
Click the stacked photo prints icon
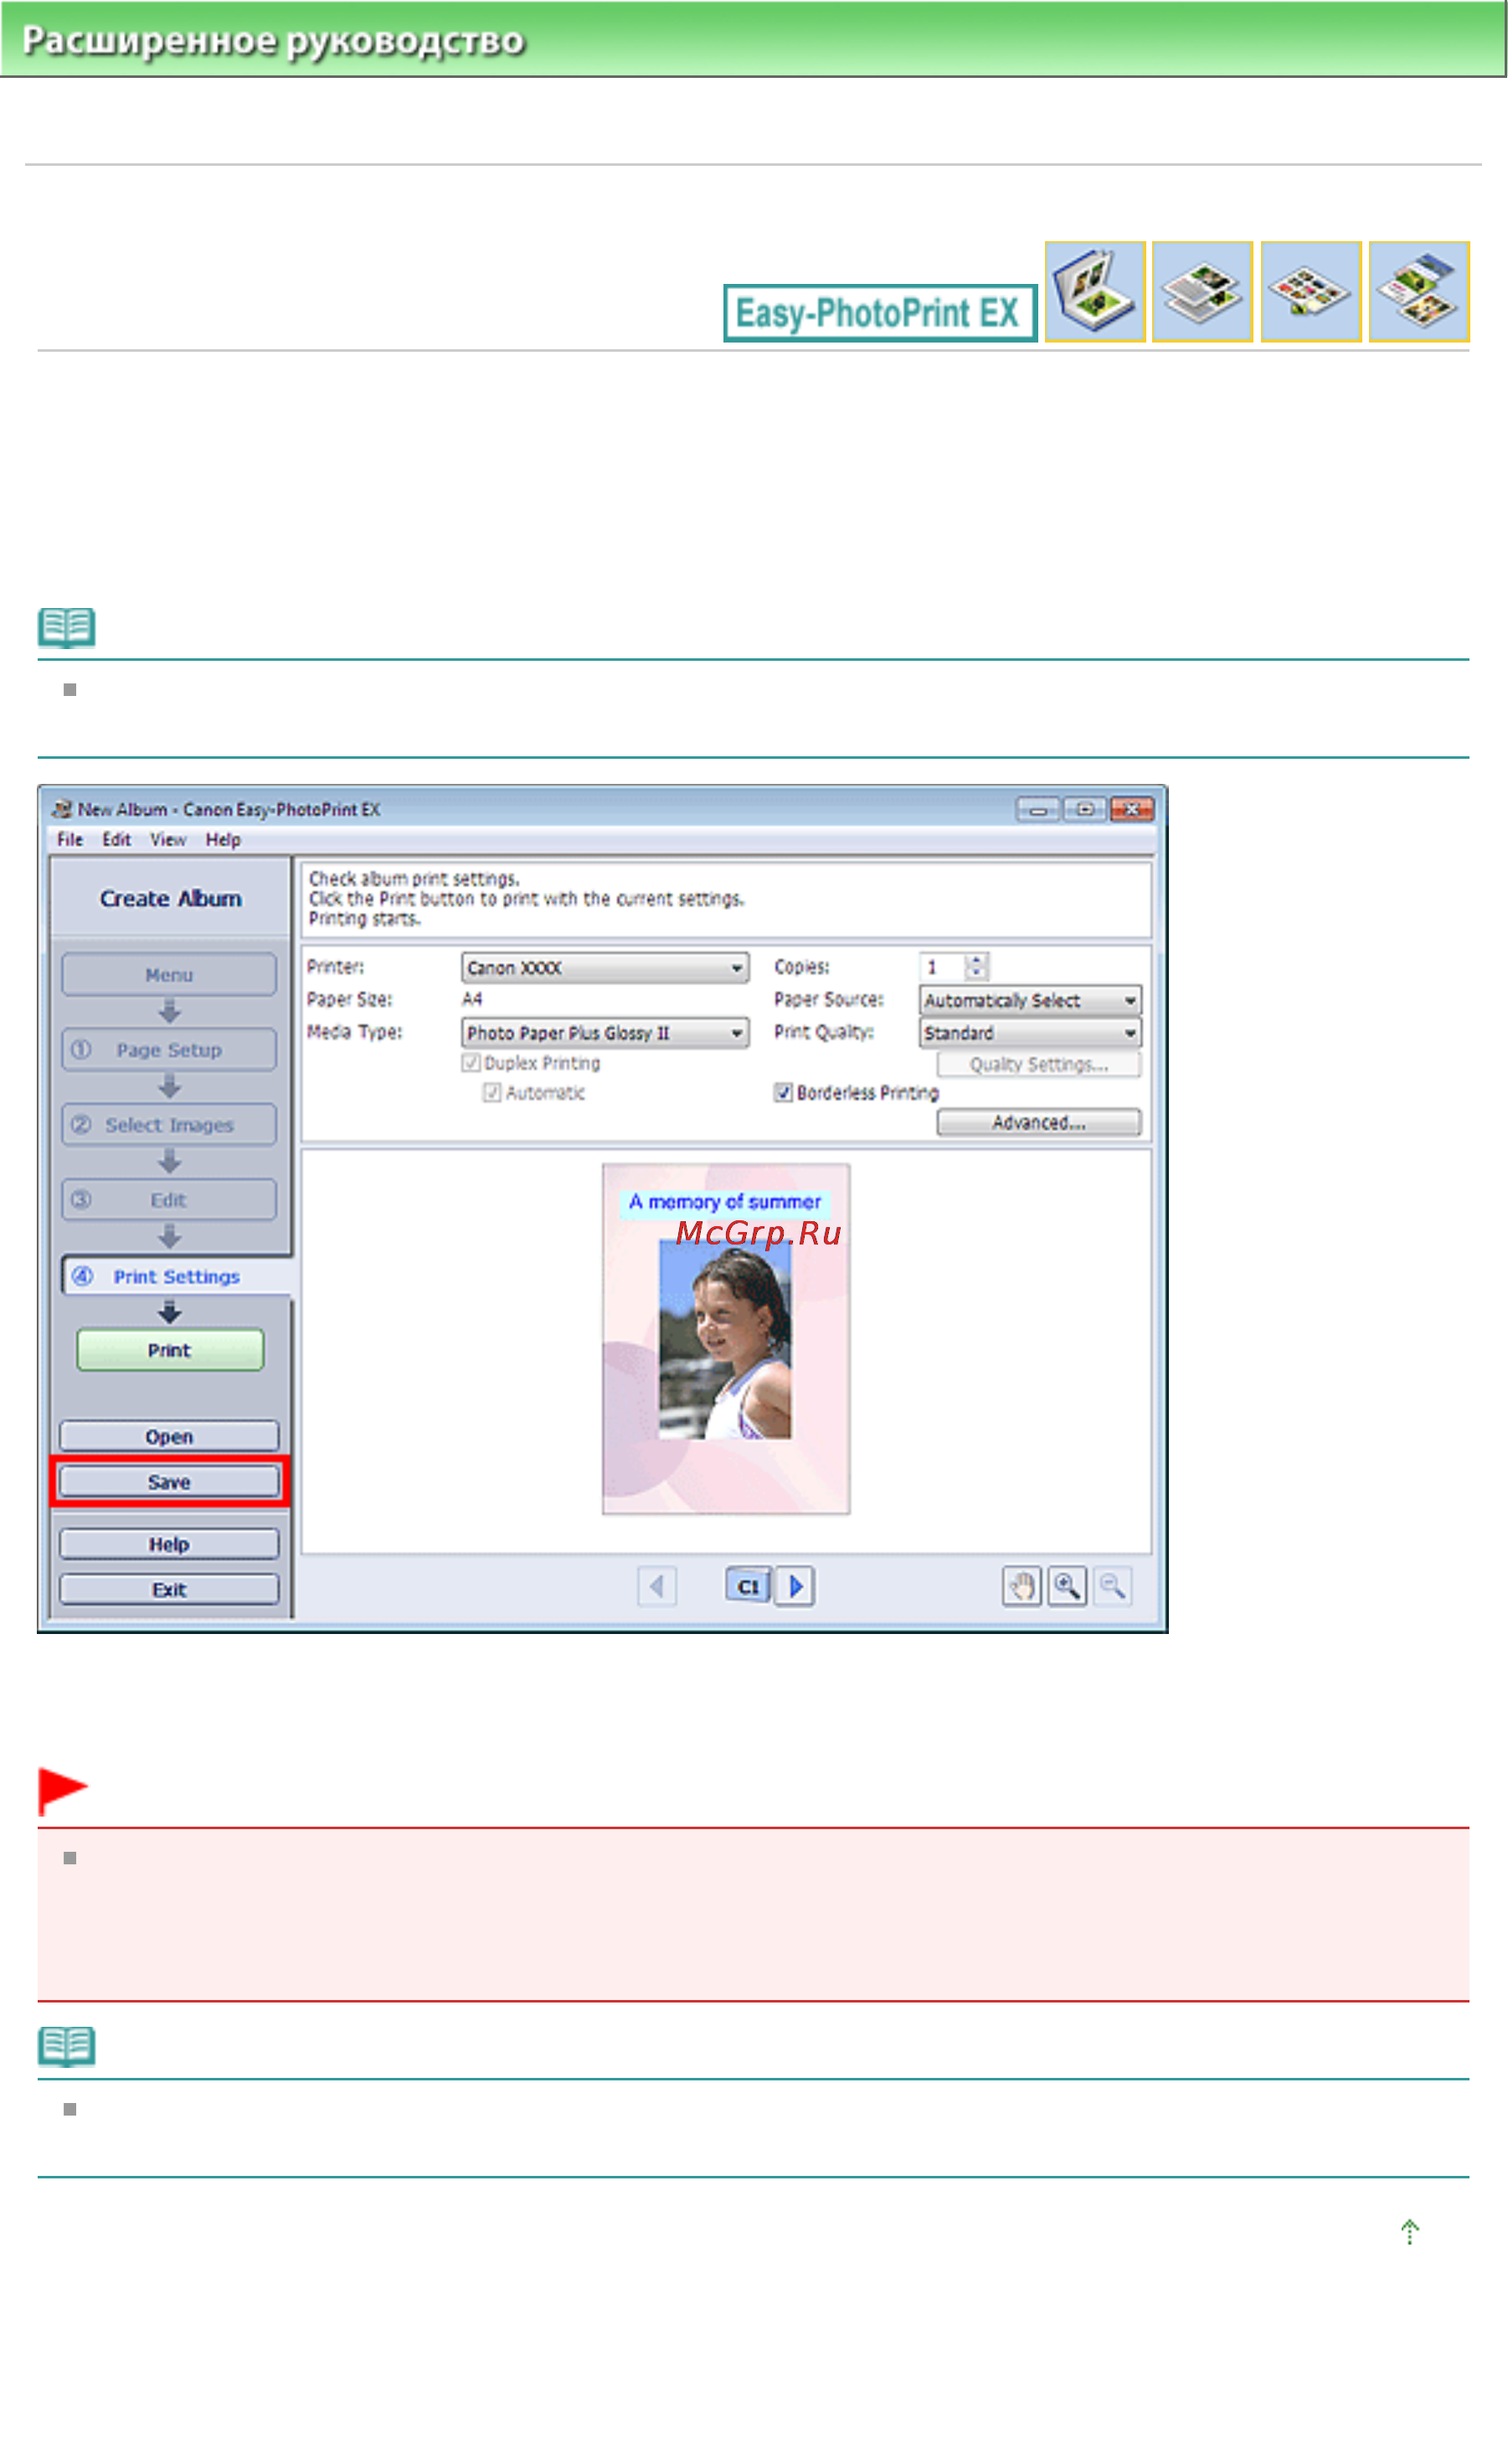(1202, 292)
